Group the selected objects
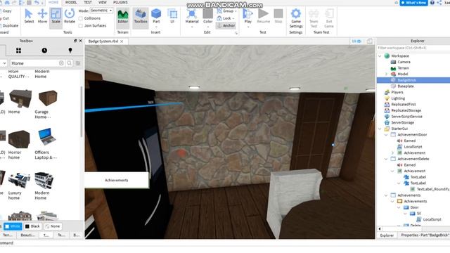This screenshot has width=450, height=253. [226, 11]
